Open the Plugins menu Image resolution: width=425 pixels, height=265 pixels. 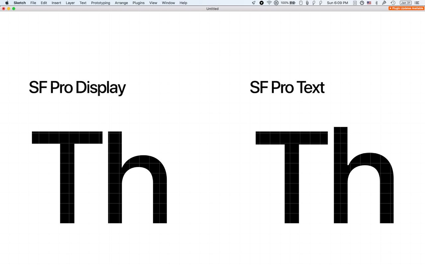coord(138,3)
